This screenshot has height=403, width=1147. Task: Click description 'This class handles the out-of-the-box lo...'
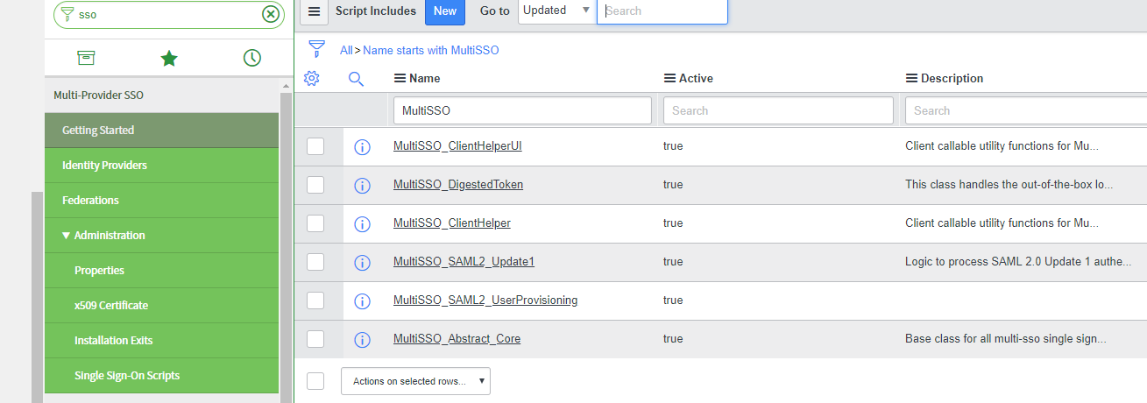[1009, 185]
